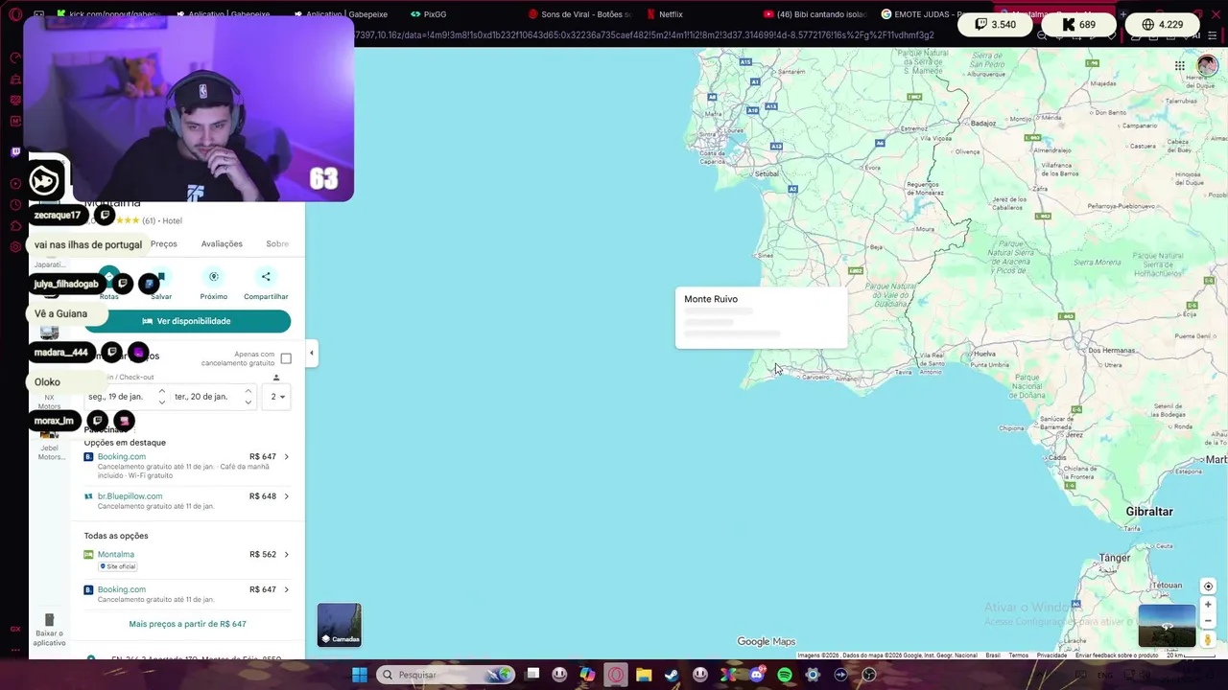Increase the check-in date stepper

coord(161,391)
